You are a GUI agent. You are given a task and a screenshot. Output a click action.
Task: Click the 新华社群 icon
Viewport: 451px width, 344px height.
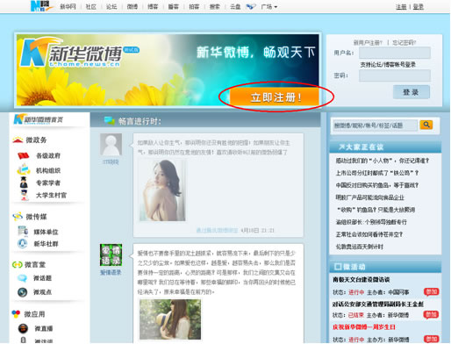(x=22, y=243)
